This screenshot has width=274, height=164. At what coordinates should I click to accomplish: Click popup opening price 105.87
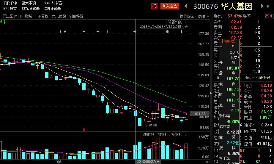tap(233, 68)
